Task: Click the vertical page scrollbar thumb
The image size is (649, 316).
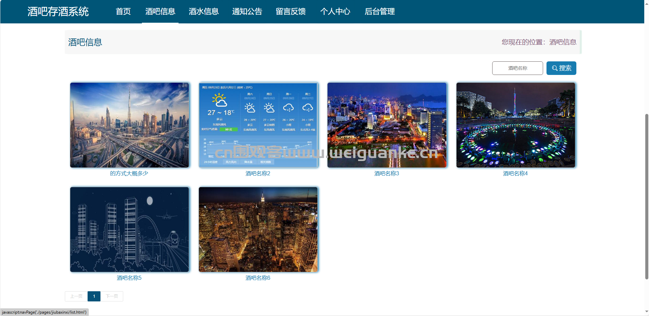Action: [647, 197]
